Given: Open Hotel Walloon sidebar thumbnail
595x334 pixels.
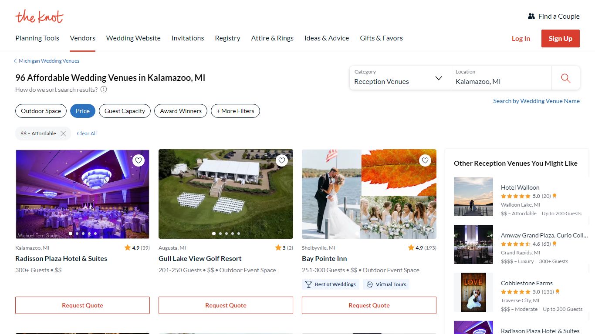Looking at the screenshot, I should pos(473,197).
